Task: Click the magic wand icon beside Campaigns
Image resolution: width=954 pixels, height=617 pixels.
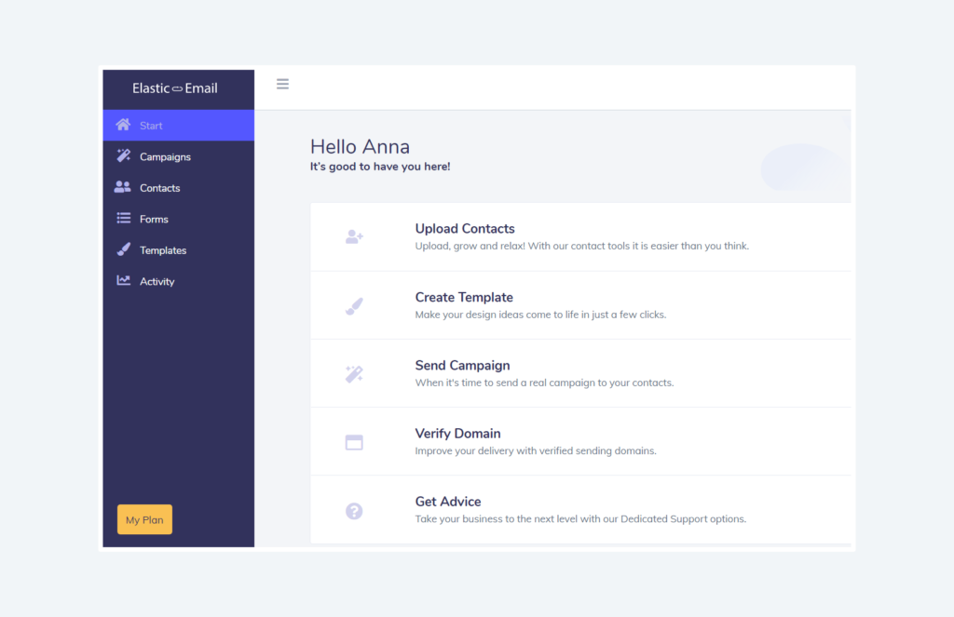Action: click(123, 156)
